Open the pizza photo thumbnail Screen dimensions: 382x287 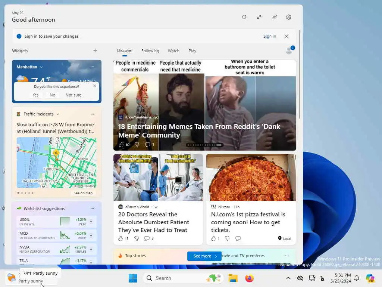click(251, 178)
